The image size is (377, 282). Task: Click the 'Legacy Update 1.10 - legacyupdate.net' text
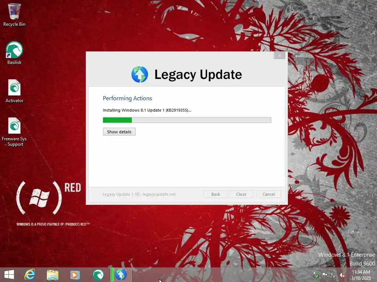click(x=139, y=194)
